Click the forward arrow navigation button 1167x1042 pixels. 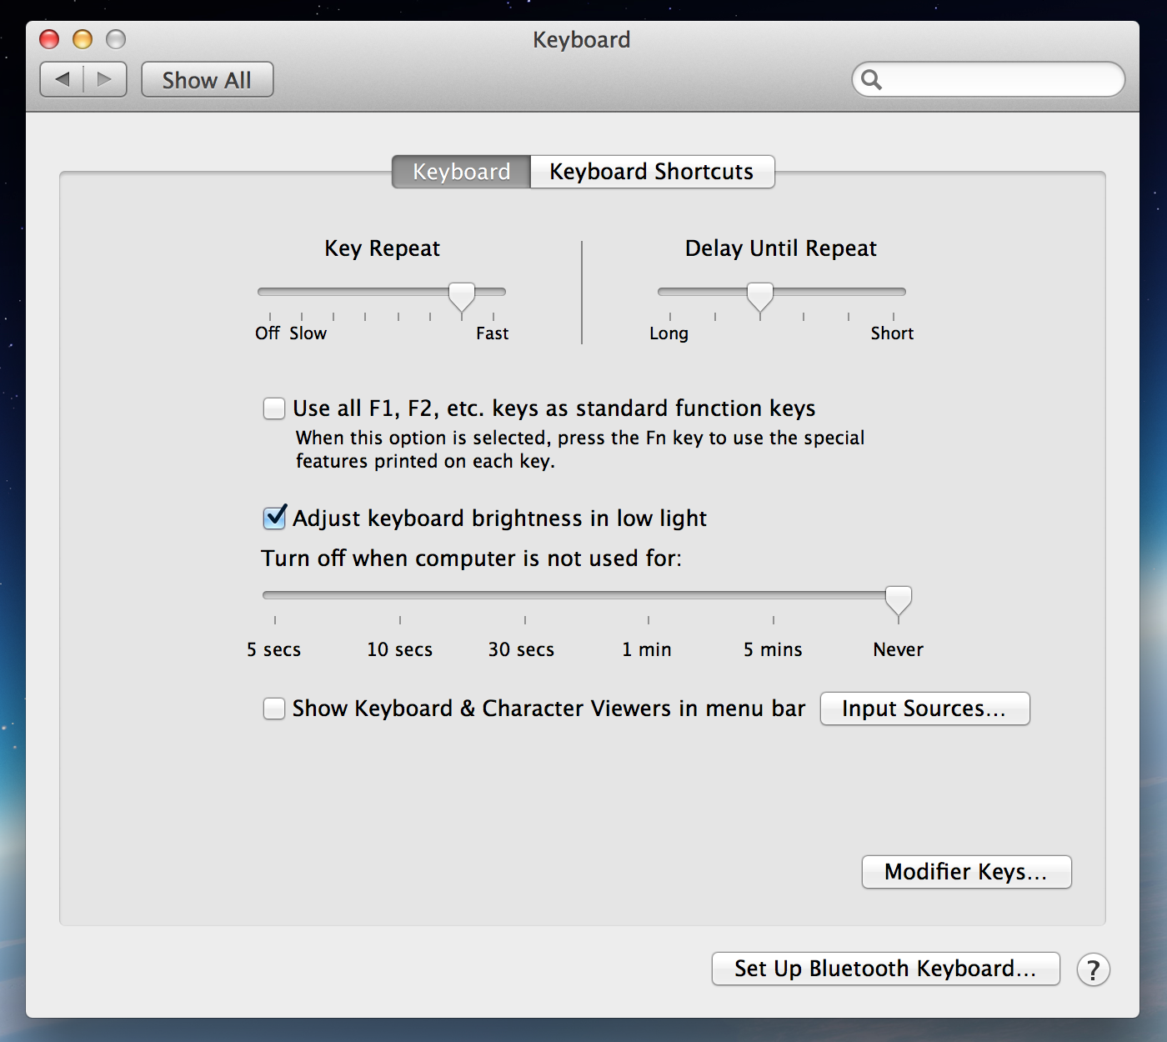pyautogui.click(x=105, y=80)
